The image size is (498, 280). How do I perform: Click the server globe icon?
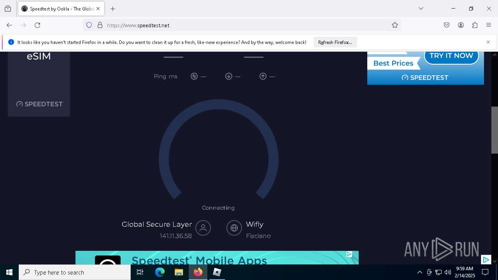[234, 228]
